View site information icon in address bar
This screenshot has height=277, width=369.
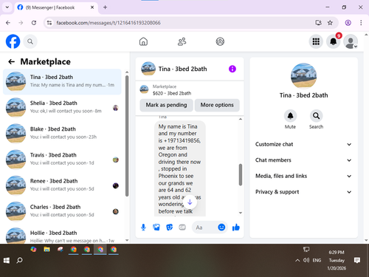pos(49,23)
